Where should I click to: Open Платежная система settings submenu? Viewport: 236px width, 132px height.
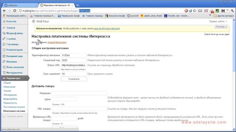click(14, 111)
